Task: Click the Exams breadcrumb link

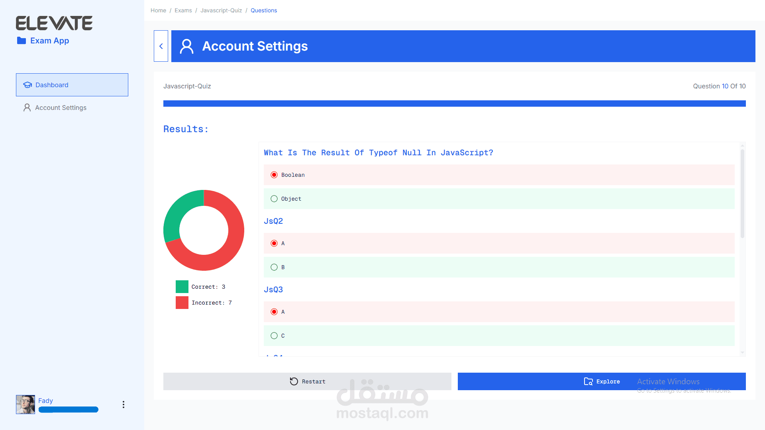Action: pos(183,10)
